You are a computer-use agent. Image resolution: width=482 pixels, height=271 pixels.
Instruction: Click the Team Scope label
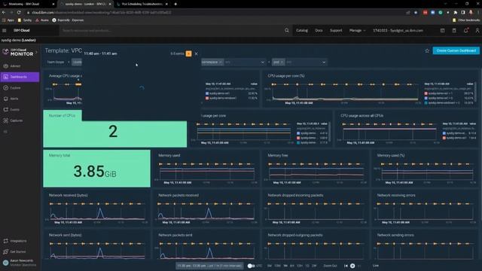pos(55,62)
